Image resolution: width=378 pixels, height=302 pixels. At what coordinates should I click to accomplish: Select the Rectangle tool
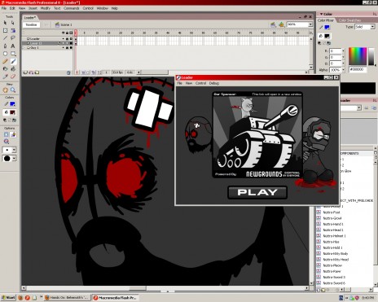13,54
